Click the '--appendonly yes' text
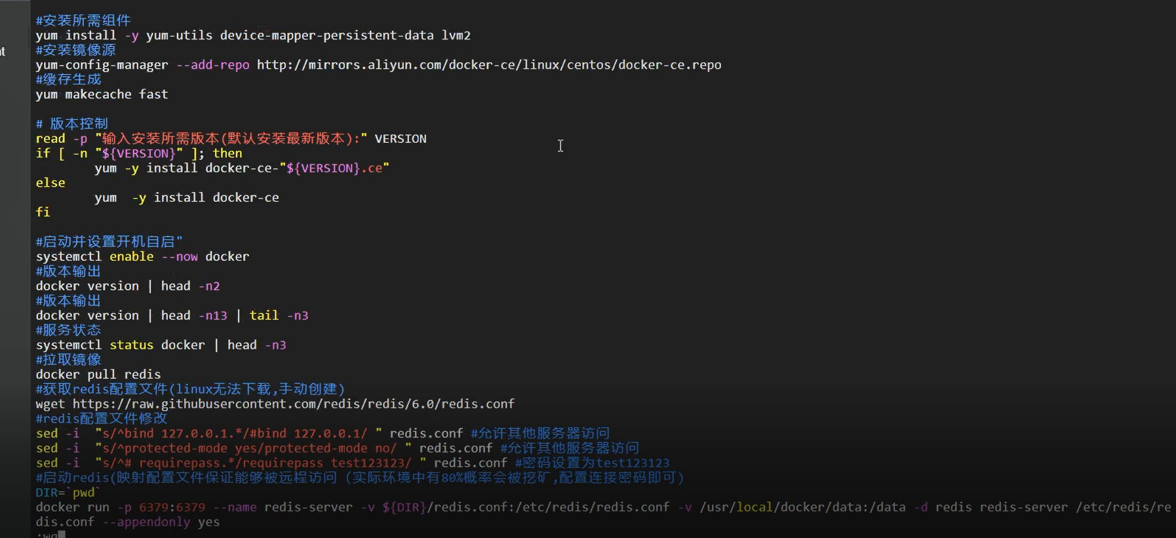This screenshot has width=1176, height=538. tap(161, 522)
